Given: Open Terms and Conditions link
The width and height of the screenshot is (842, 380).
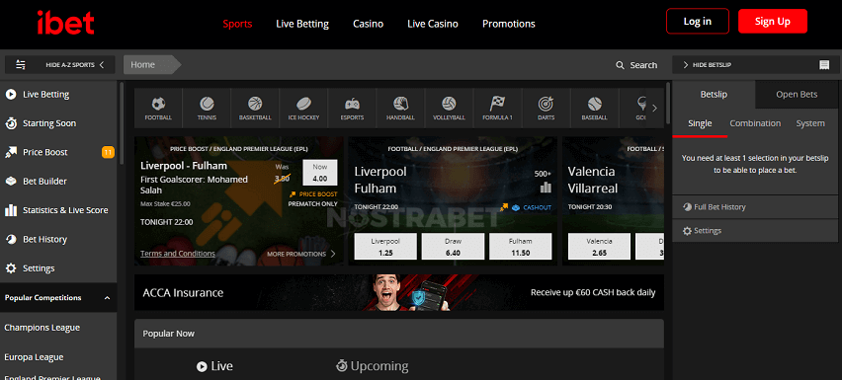Looking at the screenshot, I should click(x=178, y=254).
